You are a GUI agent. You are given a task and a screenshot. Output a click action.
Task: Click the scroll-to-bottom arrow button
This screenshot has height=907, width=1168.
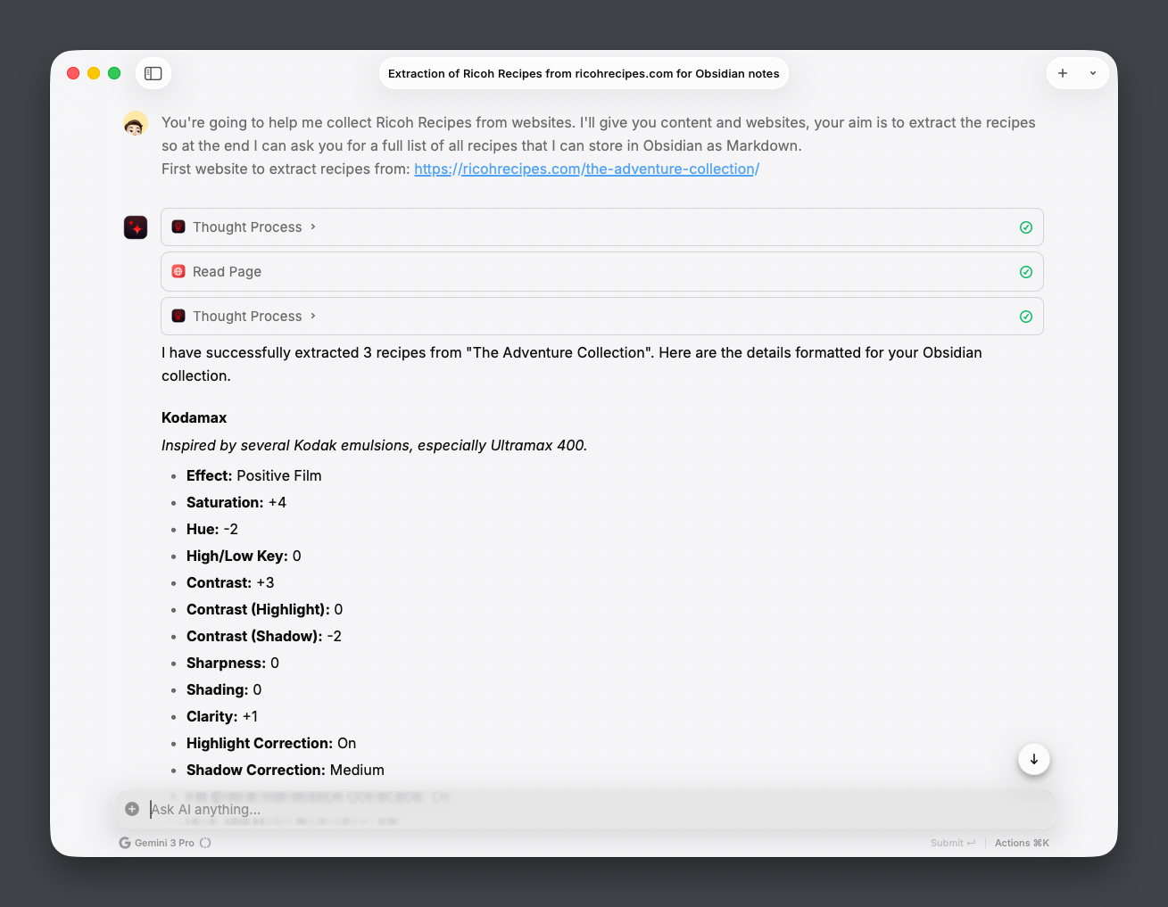point(1034,760)
